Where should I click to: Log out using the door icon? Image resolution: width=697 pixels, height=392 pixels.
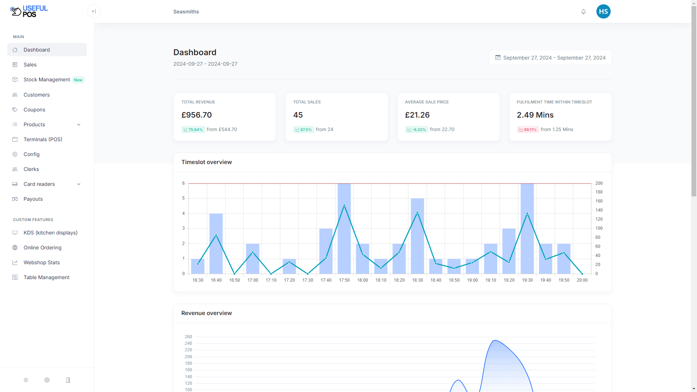click(68, 380)
